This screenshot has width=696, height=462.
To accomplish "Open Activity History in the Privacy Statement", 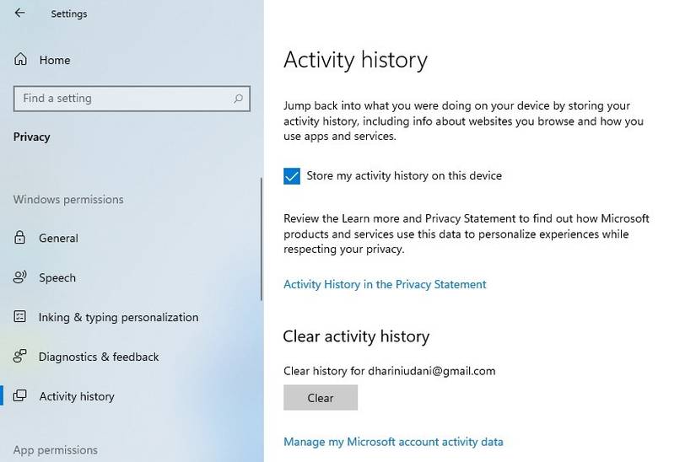I will point(385,284).
